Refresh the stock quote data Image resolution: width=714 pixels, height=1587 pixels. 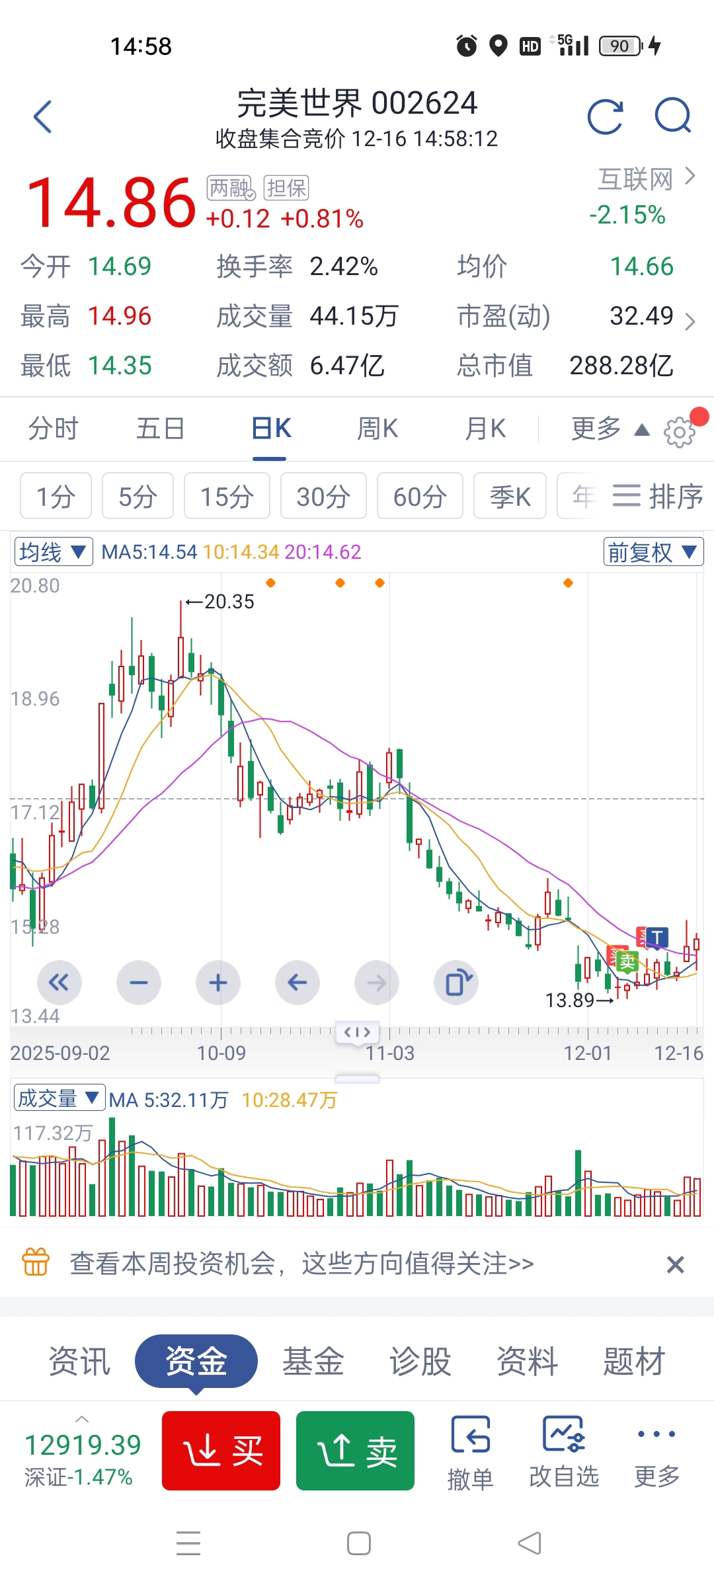click(x=605, y=117)
